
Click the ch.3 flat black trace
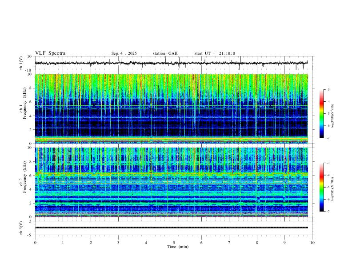click(x=172, y=228)
